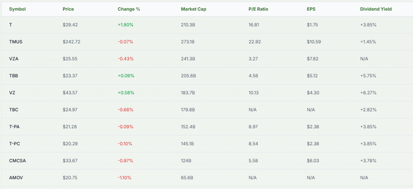Click the 179.8B market cap value
Screen dimensions: 413x189
click(x=188, y=110)
